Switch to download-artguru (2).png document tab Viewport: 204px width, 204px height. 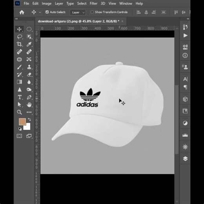tap(78, 21)
